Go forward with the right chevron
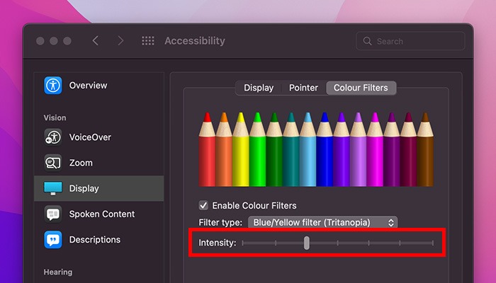This screenshot has height=283, width=496. (x=120, y=41)
